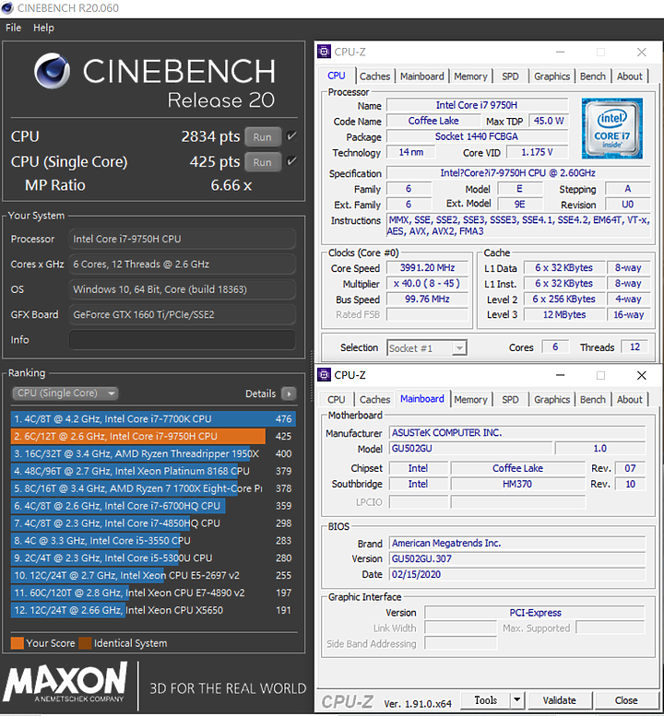Switch to Caches tab in upper CPU-Z
The height and width of the screenshot is (716, 664).
374,76
